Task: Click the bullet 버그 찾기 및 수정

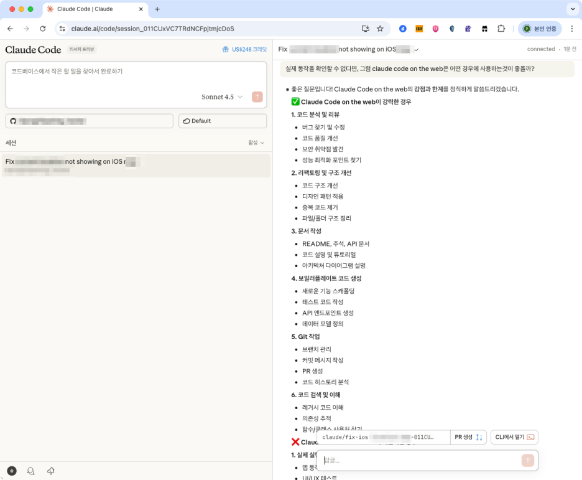Action: (x=323, y=127)
